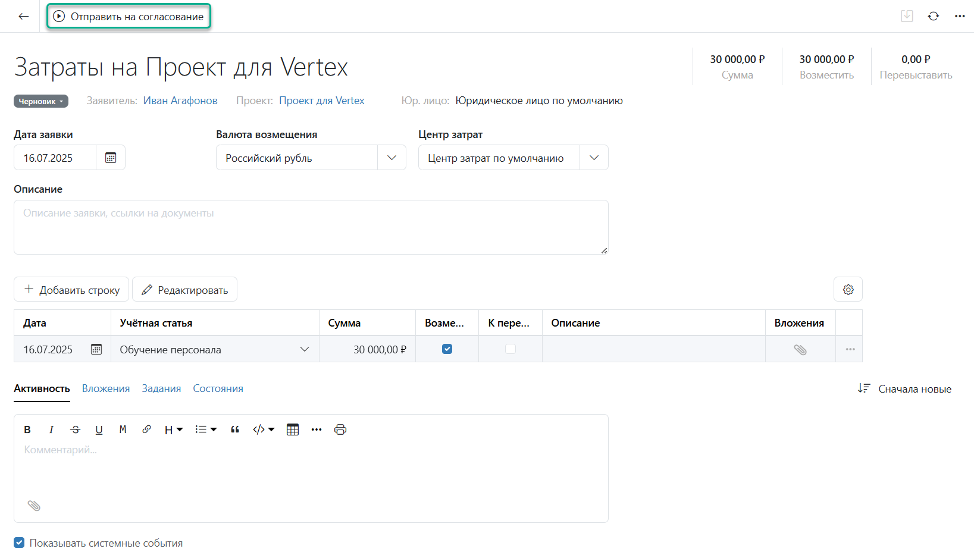Show more editor options ellipsis
Screen dimensions: 974x555
click(317, 429)
